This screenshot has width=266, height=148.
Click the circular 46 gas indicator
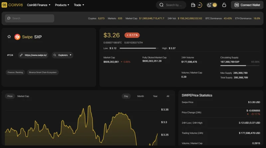pos(199,5)
